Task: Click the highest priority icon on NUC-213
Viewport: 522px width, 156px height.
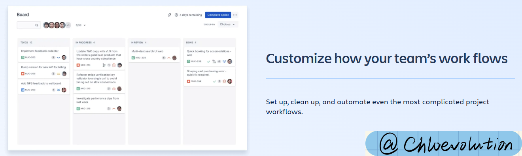Action: 114,65
